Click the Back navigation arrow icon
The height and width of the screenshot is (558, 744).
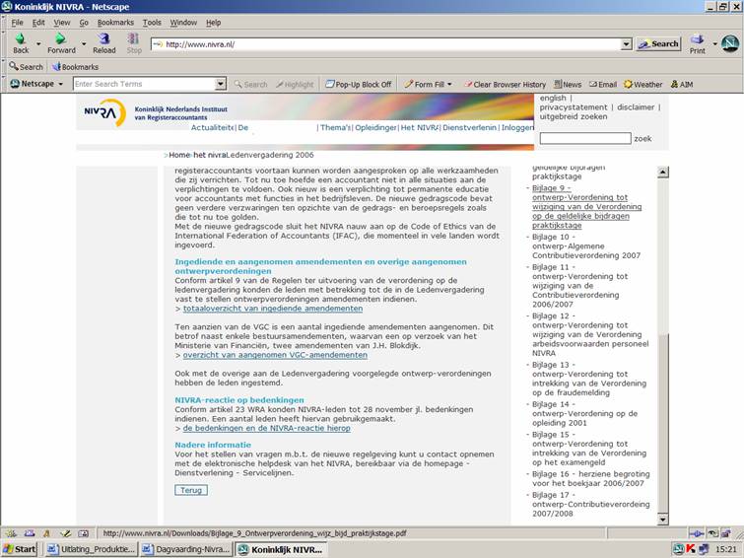(21, 38)
